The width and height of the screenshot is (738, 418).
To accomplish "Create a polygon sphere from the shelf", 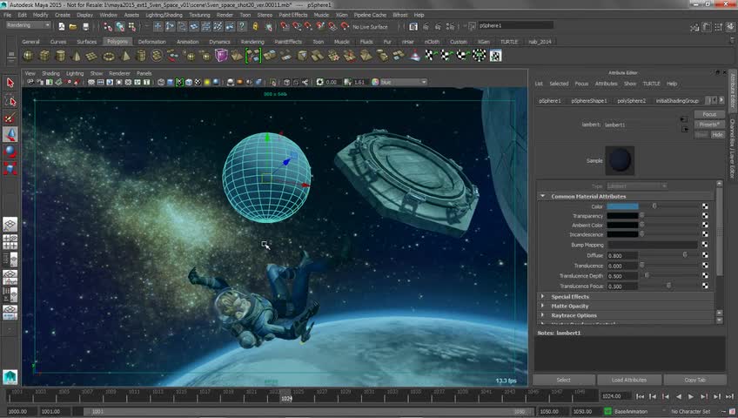I will (x=30, y=56).
